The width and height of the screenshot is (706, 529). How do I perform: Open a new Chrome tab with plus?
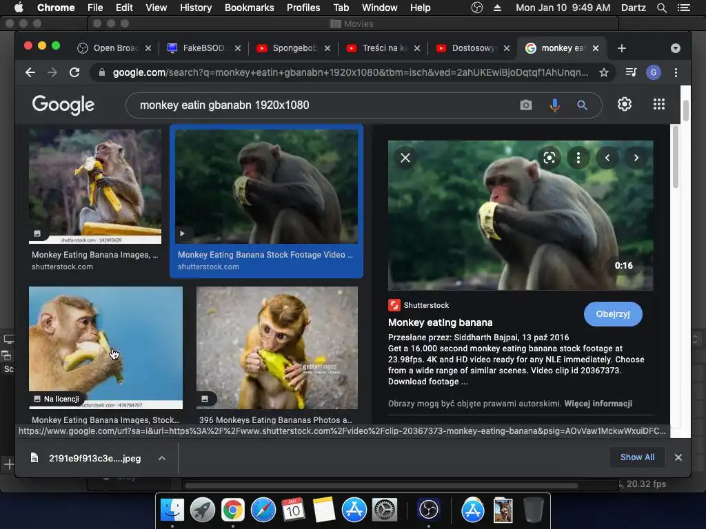(x=622, y=48)
